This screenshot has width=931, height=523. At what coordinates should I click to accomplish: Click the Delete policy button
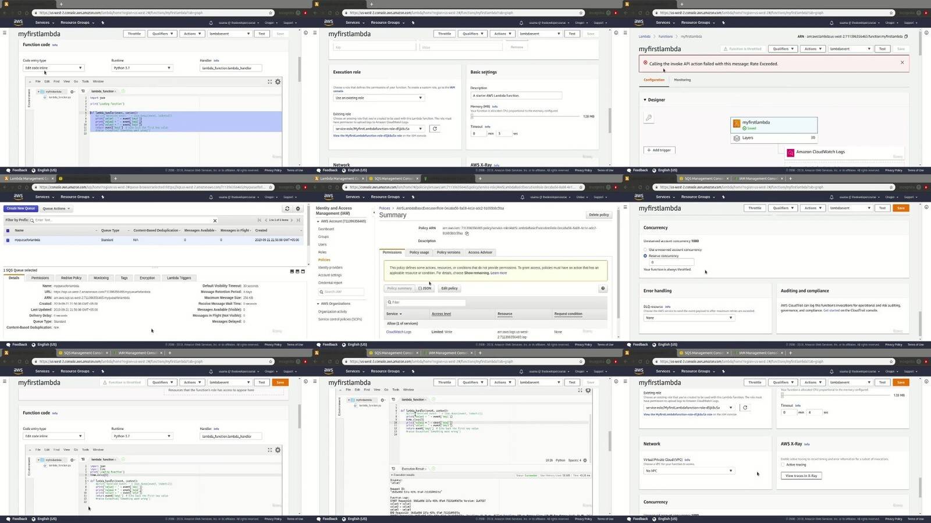(599, 215)
